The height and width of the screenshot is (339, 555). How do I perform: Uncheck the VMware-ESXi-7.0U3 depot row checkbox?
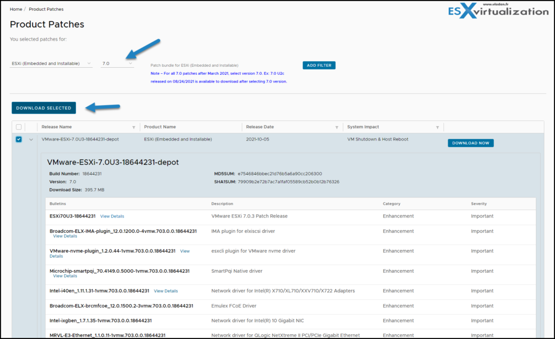(x=18, y=139)
